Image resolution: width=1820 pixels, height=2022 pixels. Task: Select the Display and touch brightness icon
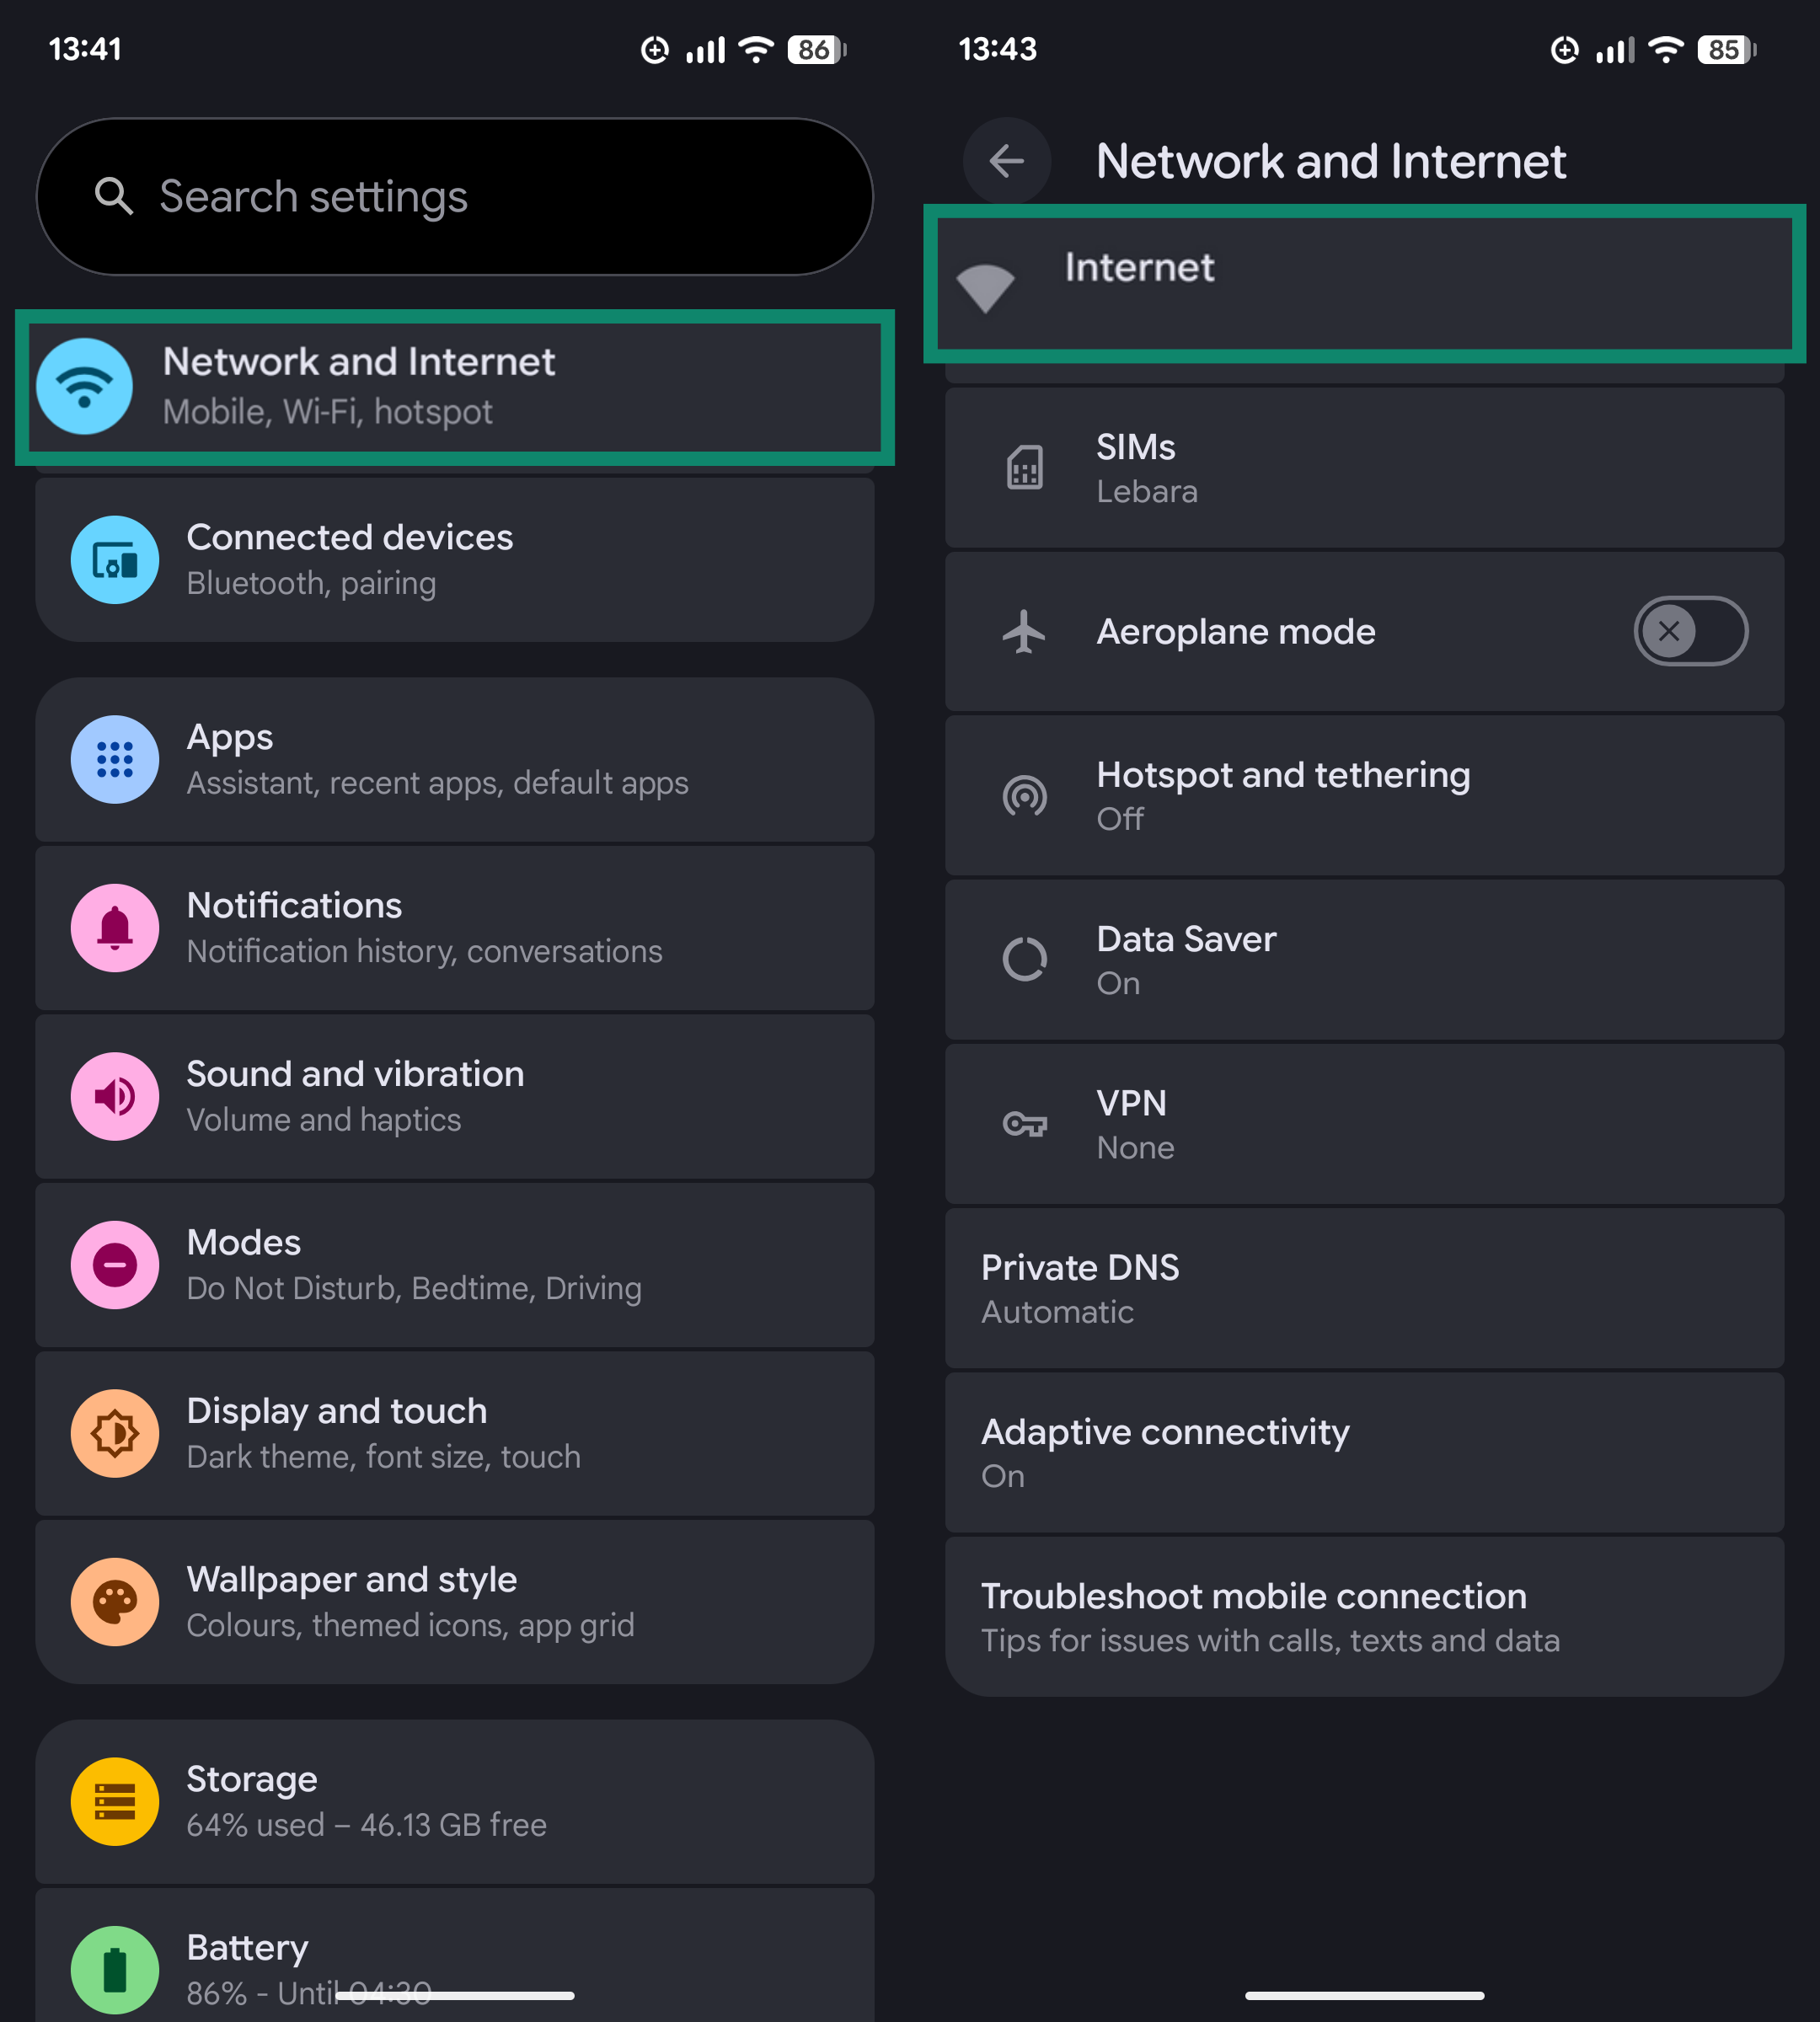[x=115, y=1433]
